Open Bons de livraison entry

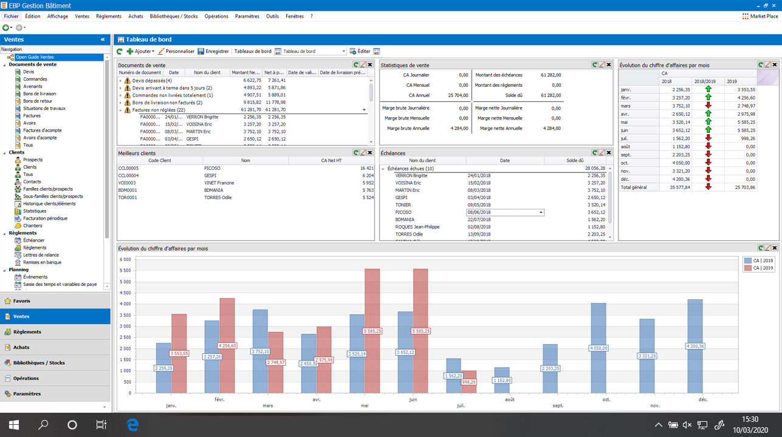pyautogui.click(x=39, y=93)
